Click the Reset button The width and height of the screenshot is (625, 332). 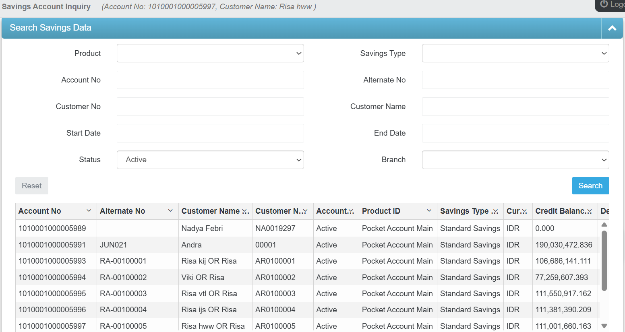coord(31,186)
